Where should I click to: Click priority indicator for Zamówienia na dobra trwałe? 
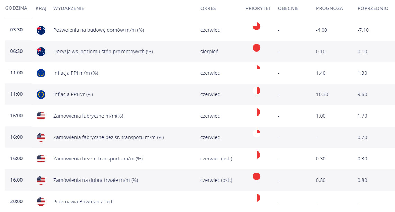tap(257, 176)
